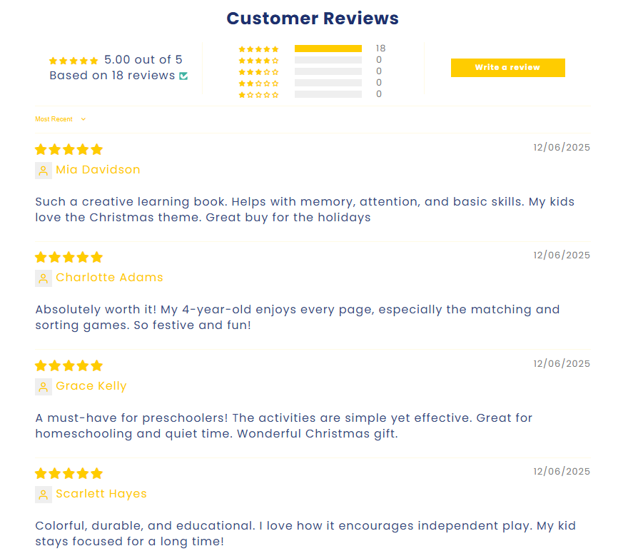Filter reviews by five-star rating row
Image resolution: width=628 pixels, height=556 pixels.
pyautogui.click(x=258, y=49)
